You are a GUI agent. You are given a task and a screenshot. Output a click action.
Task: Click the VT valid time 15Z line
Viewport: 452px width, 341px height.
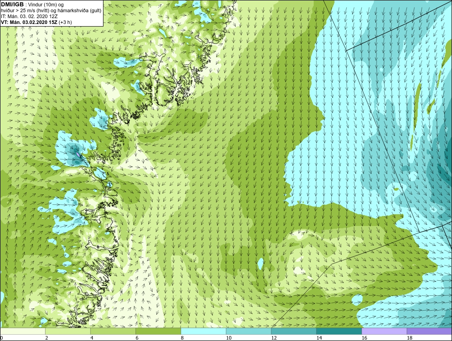point(36,22)
